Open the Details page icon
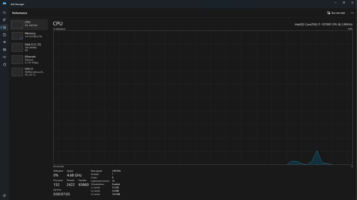357x200 pixels. pyautogui.click(x=4, y=57)
